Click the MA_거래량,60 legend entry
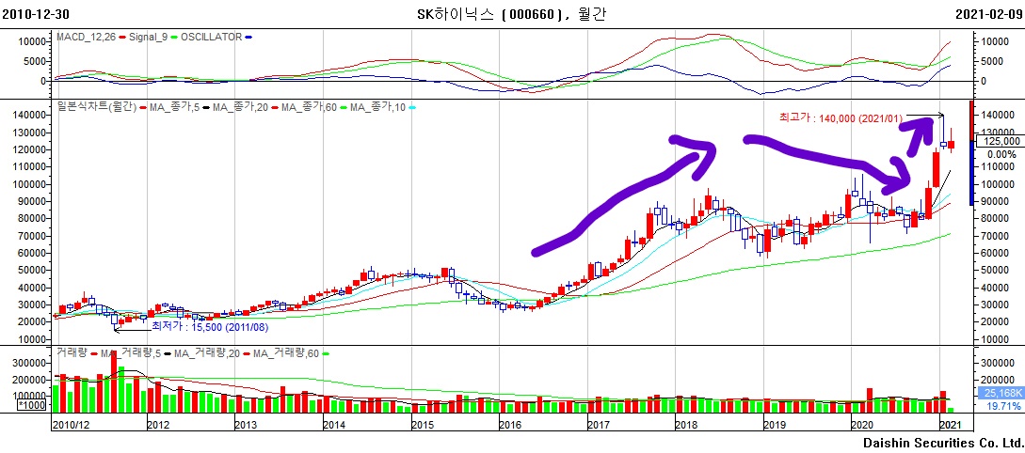Screen dimensions: 1025x453 (x=287, y=353)
